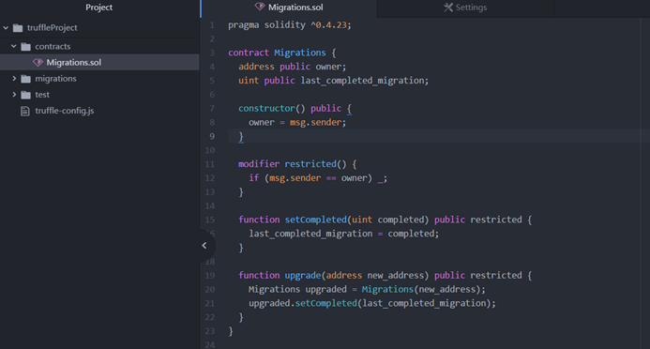Click the Migrations.sol diamond icon in tree
Screen dimensions: 650x349
[x=38, y=63]
